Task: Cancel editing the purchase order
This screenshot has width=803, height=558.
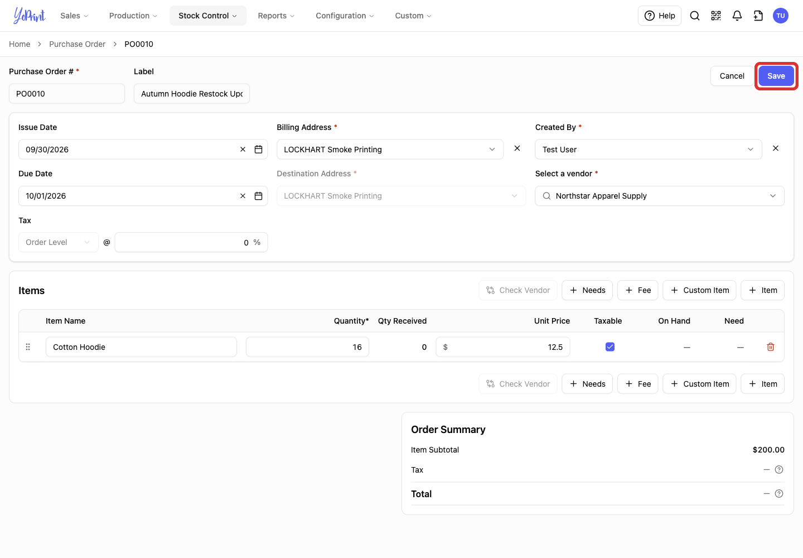Action: [732, 76]
